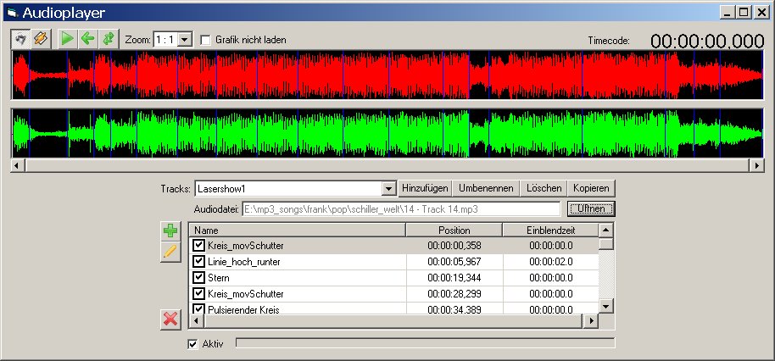Click in the red waveform display

[x=388, y=75]
